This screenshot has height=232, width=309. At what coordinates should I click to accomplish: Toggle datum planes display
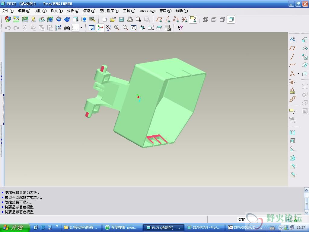click(x=159, y=19)
